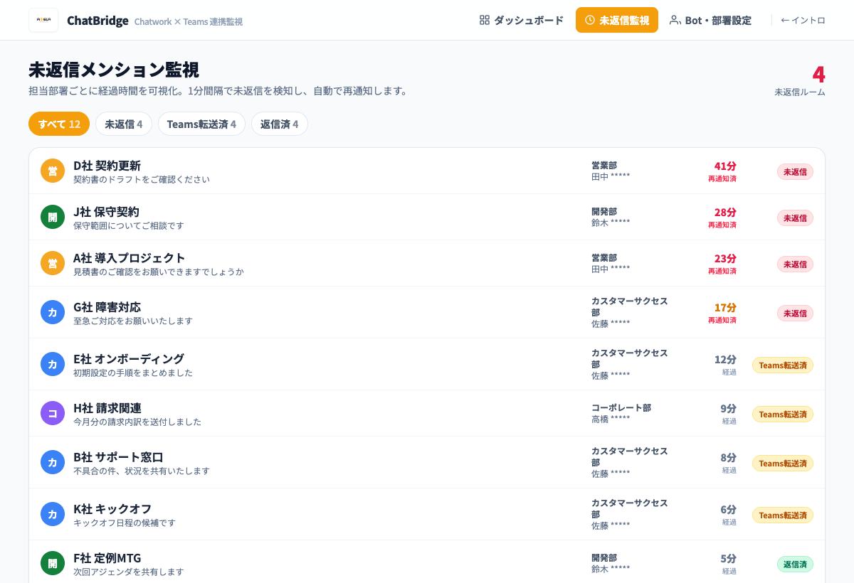
Task: Click カ avatar of E社 オンボーディング
Action: (x=53, y=364)
